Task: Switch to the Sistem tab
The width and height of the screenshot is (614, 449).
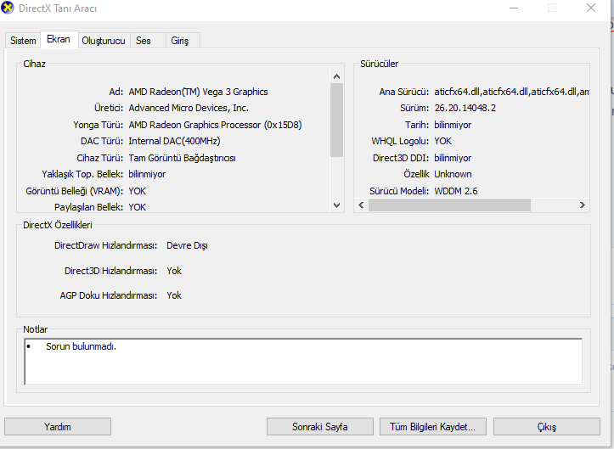Action: (23, 41)
